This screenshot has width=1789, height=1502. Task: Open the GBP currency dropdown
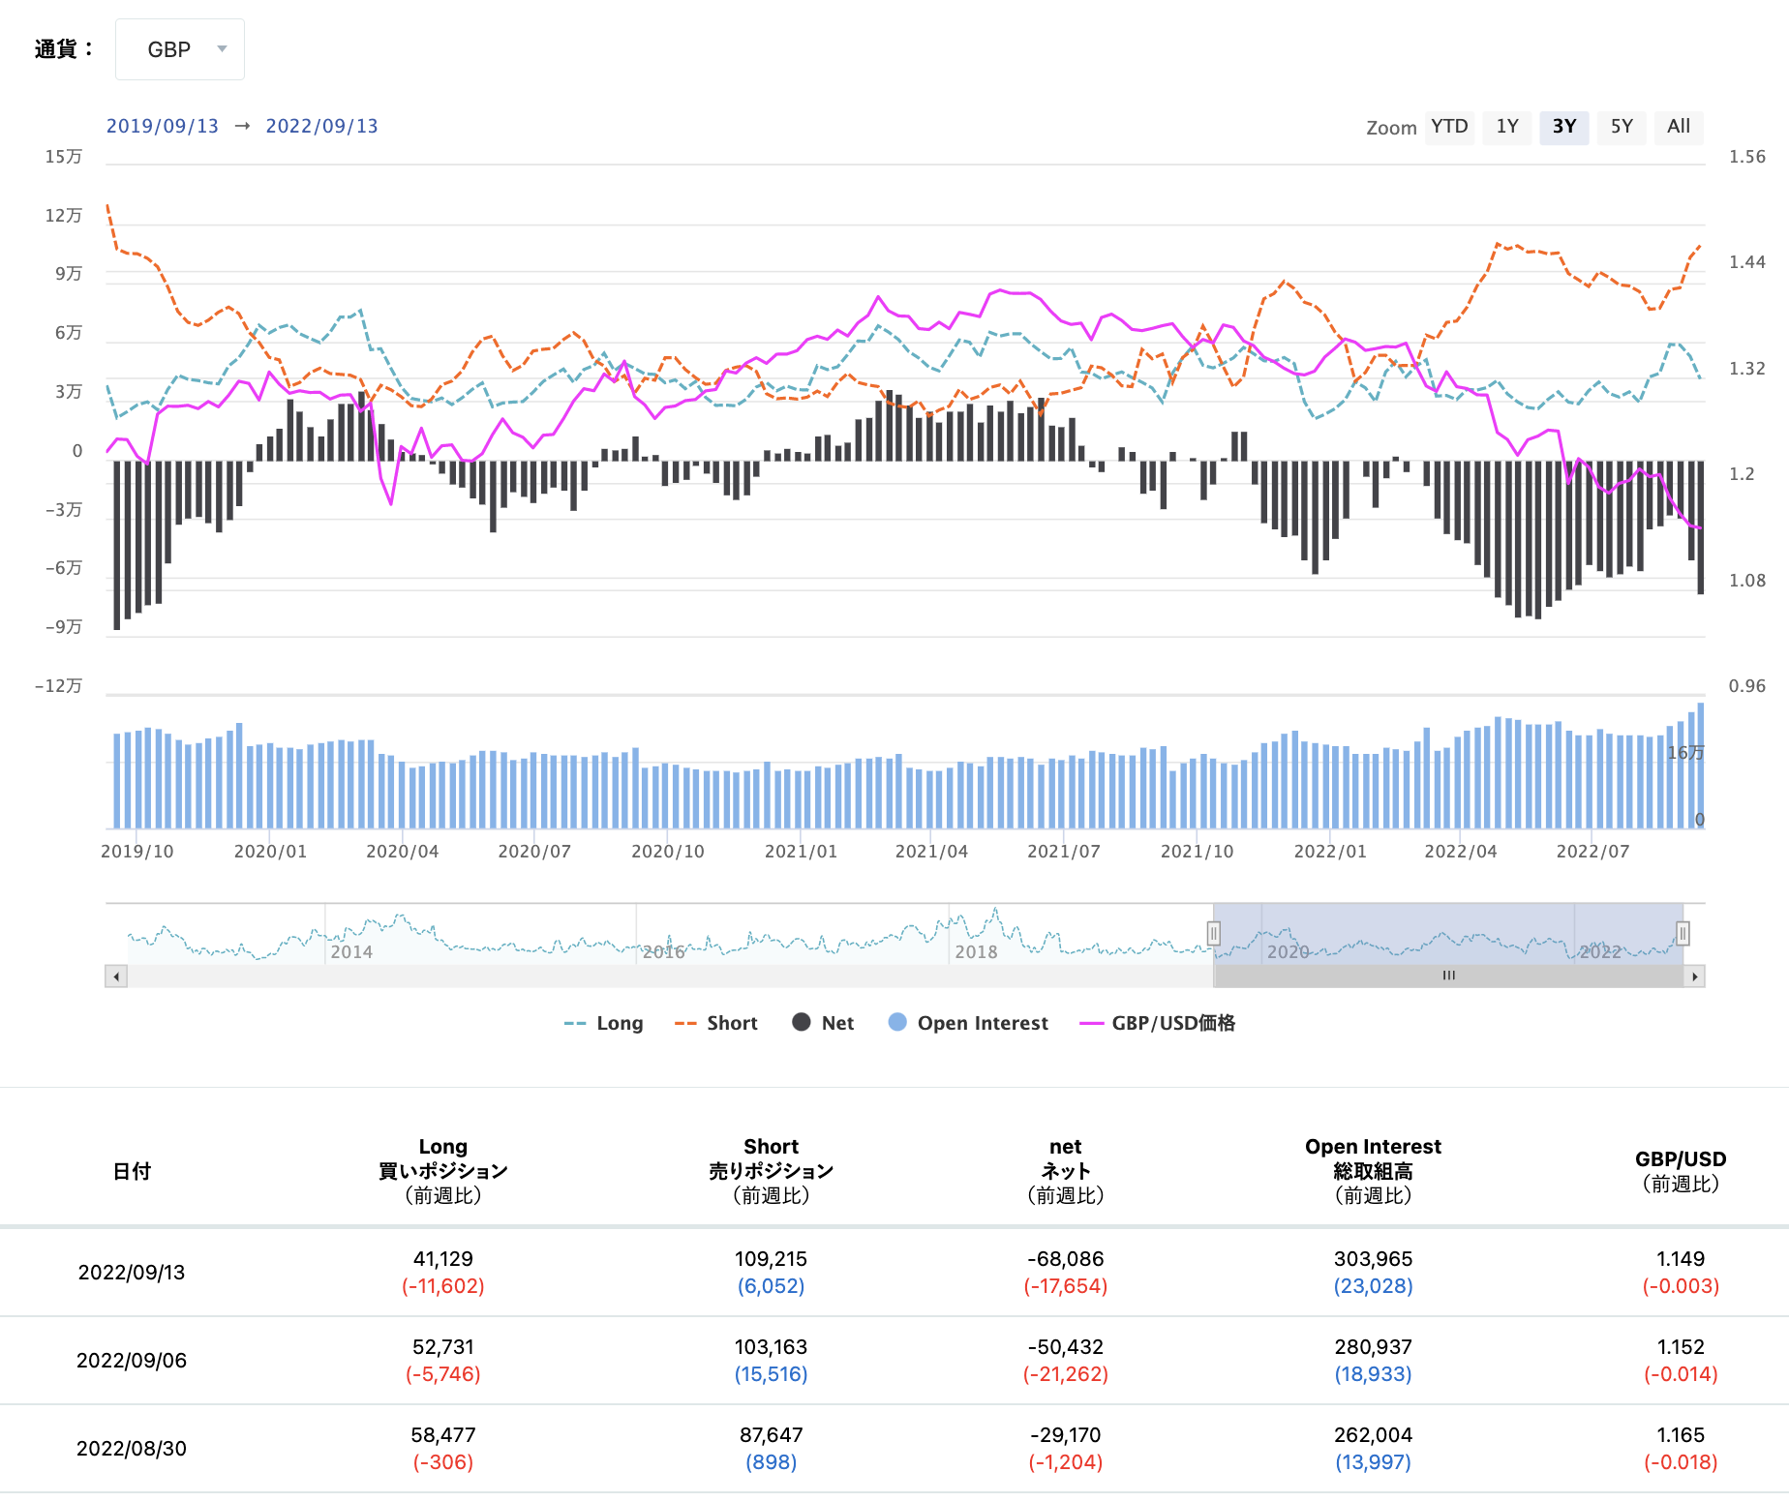click(180, 49)
